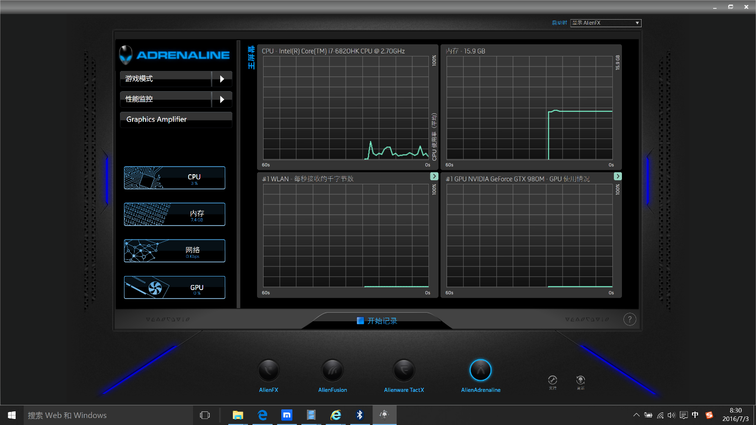Viewport: 756px width, 425px height.
Task: Open Task View on the taskbar
Action: (x=205, y=415)
